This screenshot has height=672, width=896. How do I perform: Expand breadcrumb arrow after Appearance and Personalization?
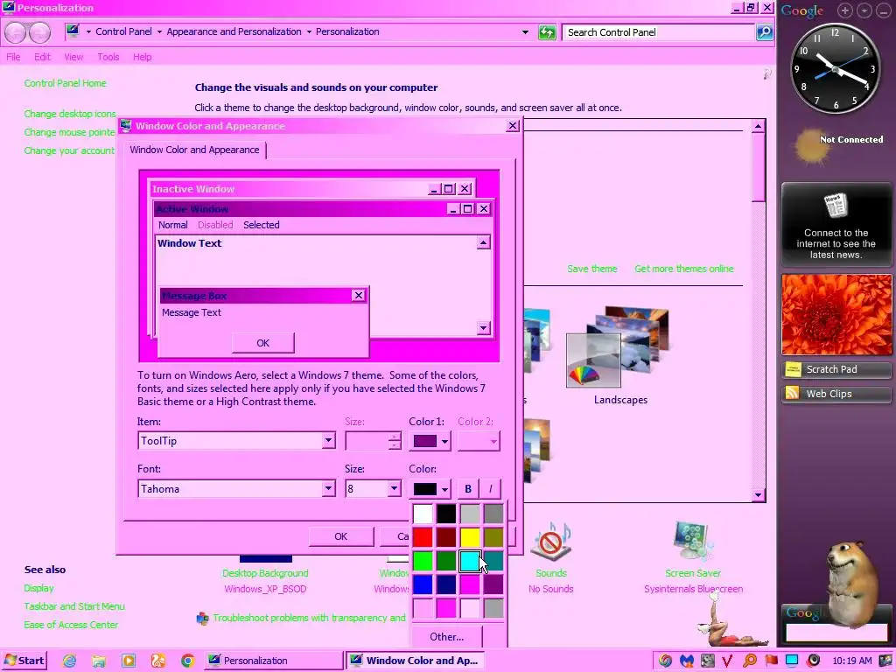click(x=309, y=32)
